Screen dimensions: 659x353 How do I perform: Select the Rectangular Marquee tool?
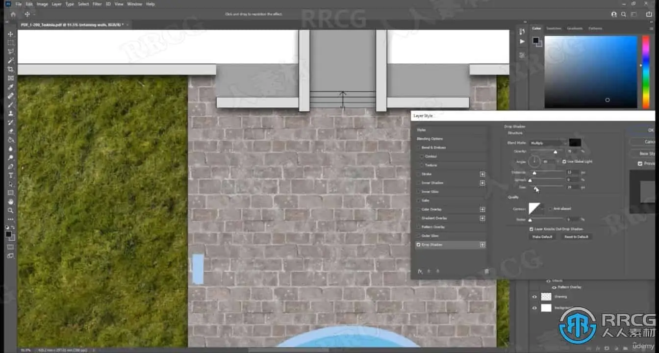click(11, 43)
